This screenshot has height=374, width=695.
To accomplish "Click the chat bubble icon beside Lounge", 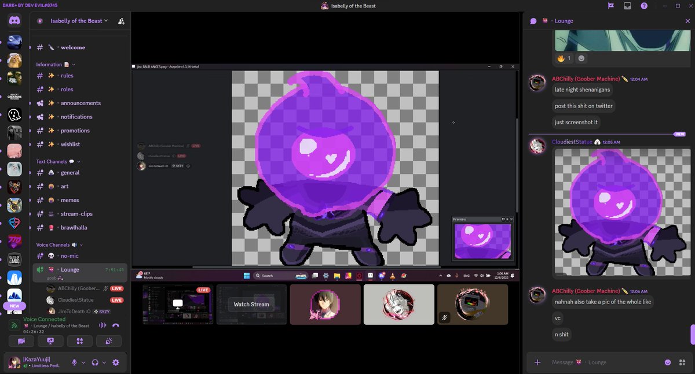I will (533, 21).
